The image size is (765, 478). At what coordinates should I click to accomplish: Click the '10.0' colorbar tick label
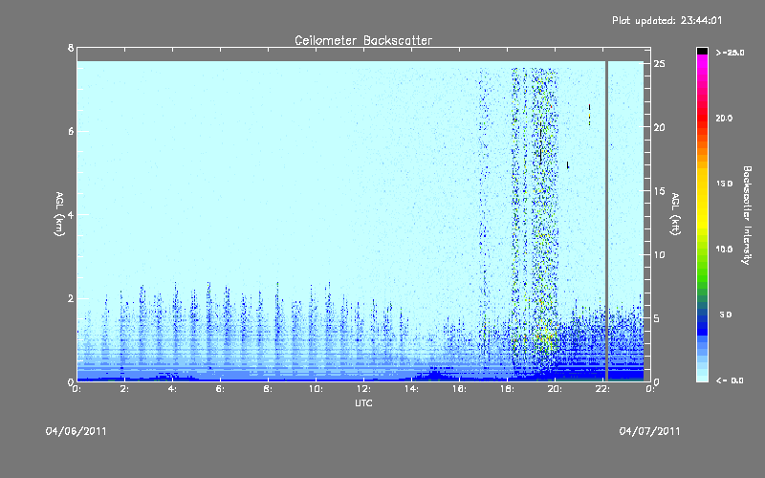click(724, 249)
